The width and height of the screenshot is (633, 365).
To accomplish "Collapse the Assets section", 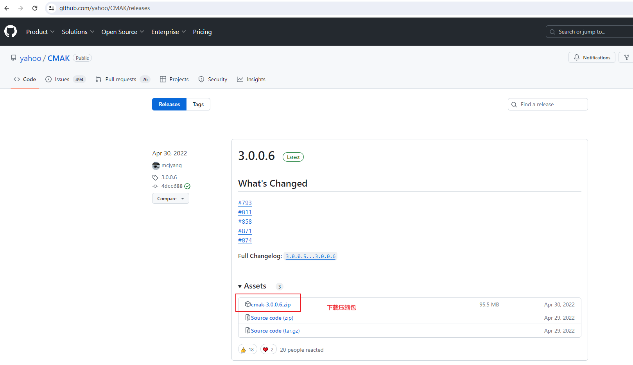I will [252, 286].
